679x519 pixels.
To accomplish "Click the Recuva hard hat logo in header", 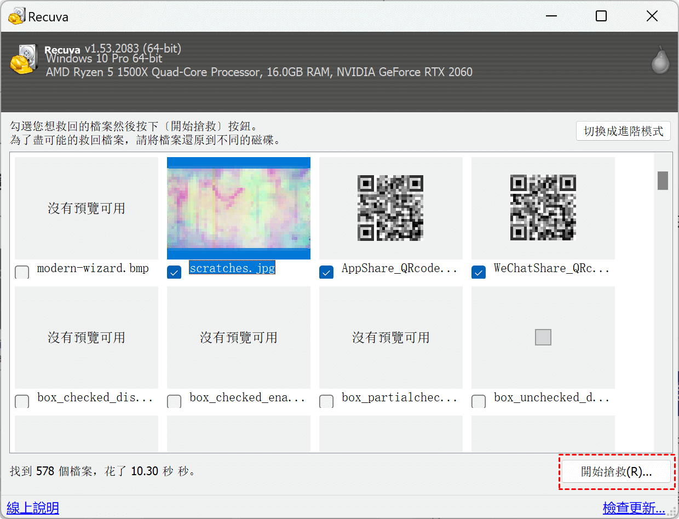I will (24, 58).
